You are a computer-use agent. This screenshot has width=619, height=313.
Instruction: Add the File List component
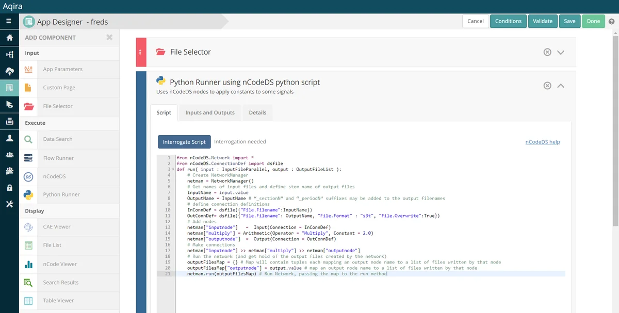69,245
